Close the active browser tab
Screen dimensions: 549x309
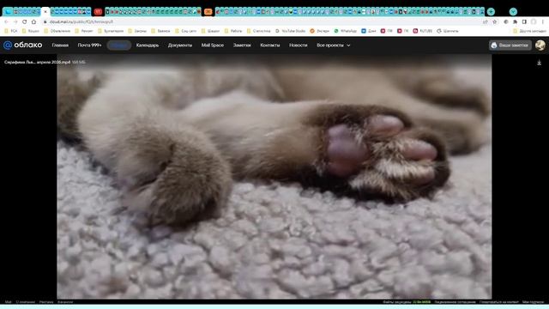(x=45, y=12)
